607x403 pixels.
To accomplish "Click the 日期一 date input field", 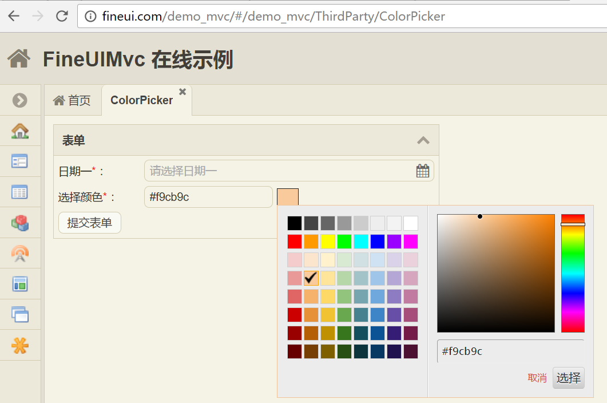I will 289,171.
